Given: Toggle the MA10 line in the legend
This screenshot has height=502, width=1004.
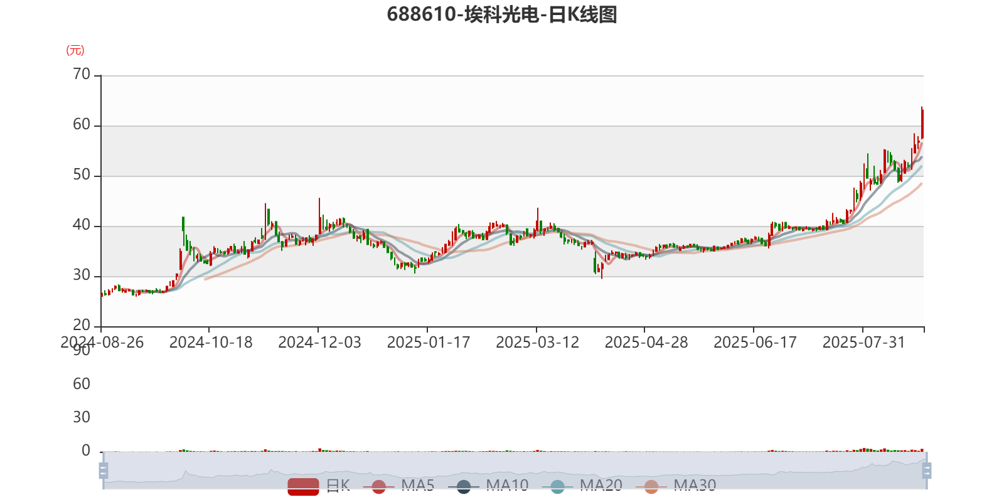Looking at the screenshot, I should tap(488, 486).
